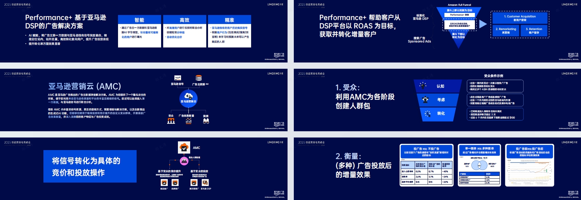Image resolution: width=581 pixels, height=200 pixels.
Task: Click the 亚马逊营销云 (AMC) heading
Action: point(85,86)
